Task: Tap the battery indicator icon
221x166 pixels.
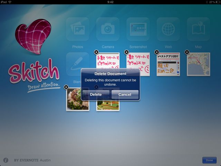Action: tap(218, 2)
